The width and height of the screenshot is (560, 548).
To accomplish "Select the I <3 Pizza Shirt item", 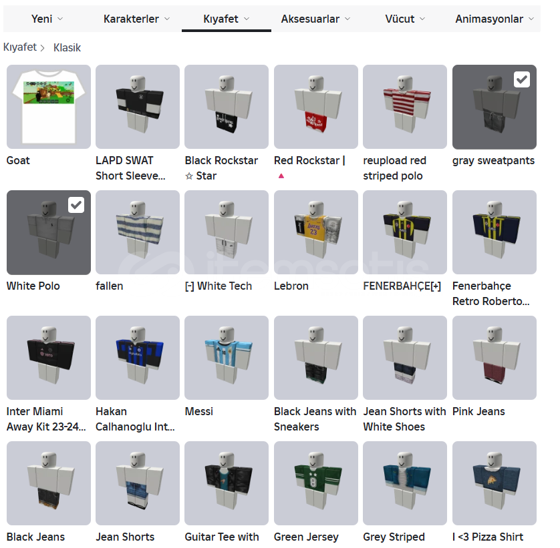I will [495, 483].
